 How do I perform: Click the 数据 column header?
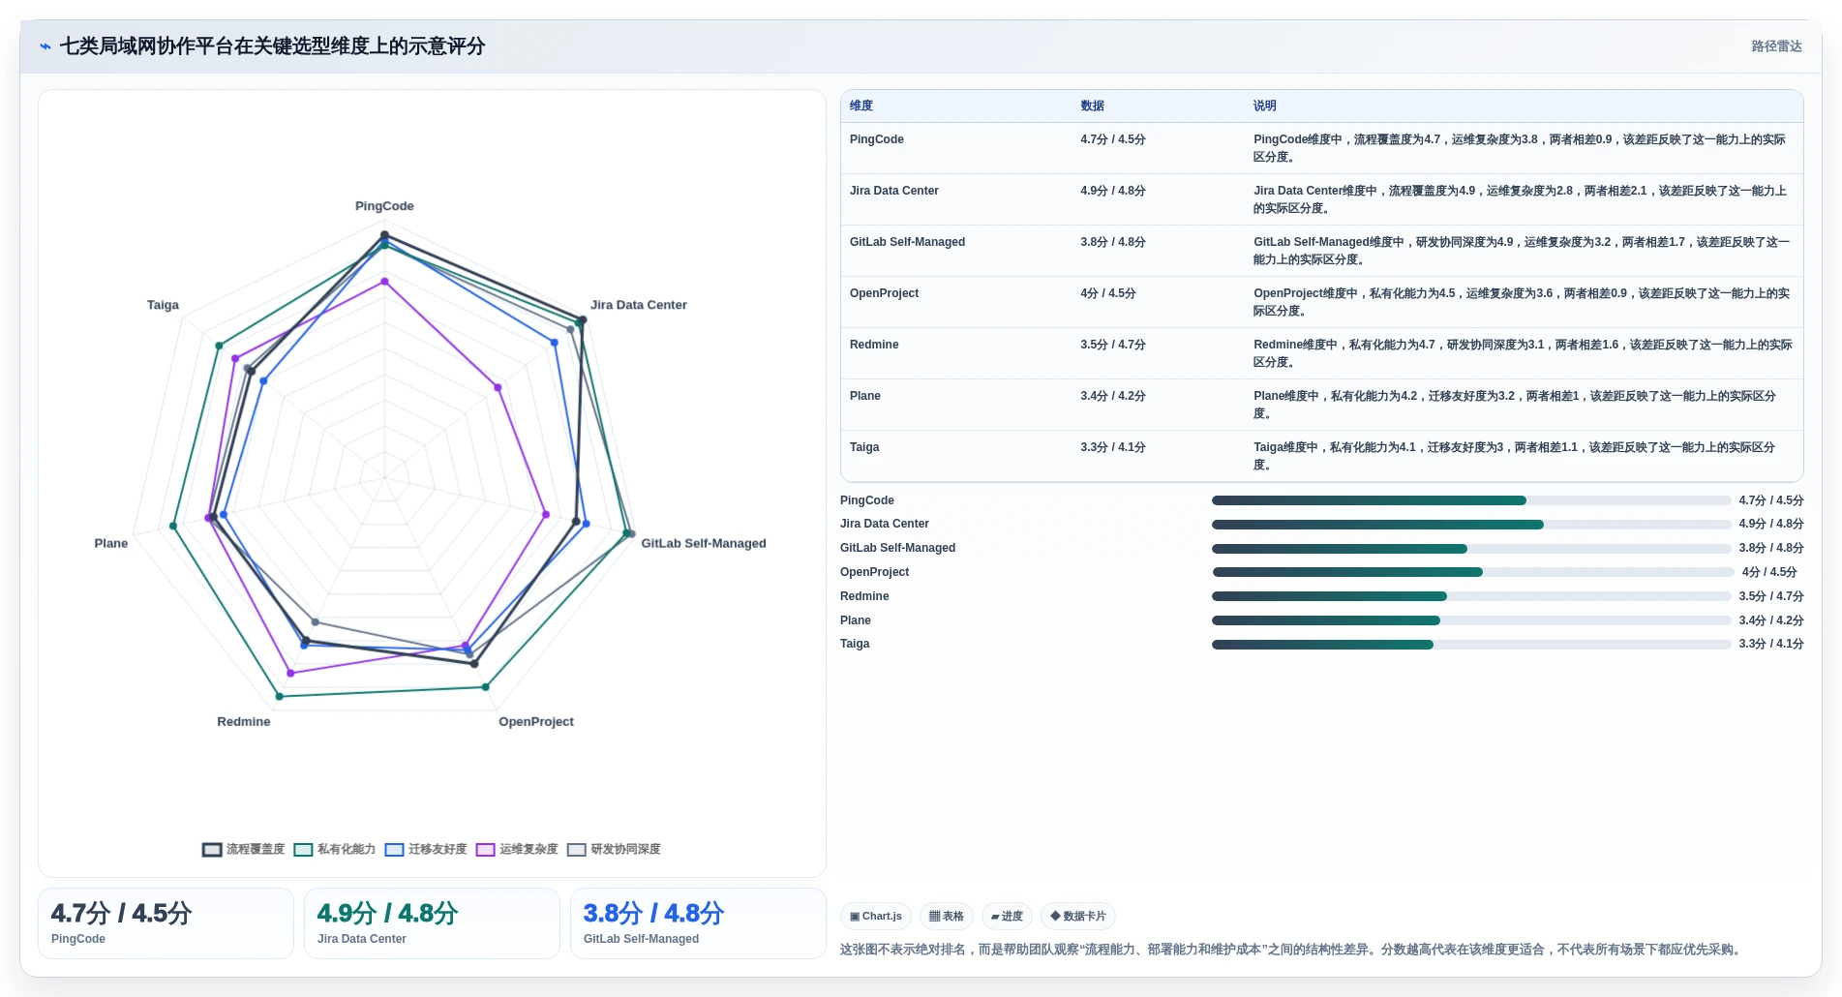coord(1093,106)
